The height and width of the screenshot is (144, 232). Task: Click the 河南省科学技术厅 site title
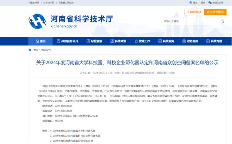82,19
